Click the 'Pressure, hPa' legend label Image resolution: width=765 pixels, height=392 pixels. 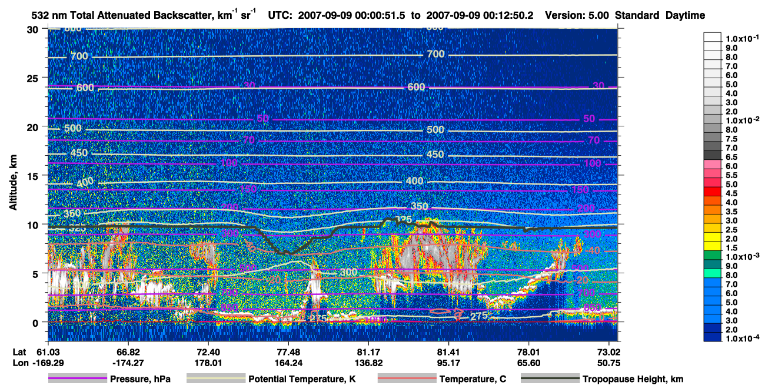(140, 380)
